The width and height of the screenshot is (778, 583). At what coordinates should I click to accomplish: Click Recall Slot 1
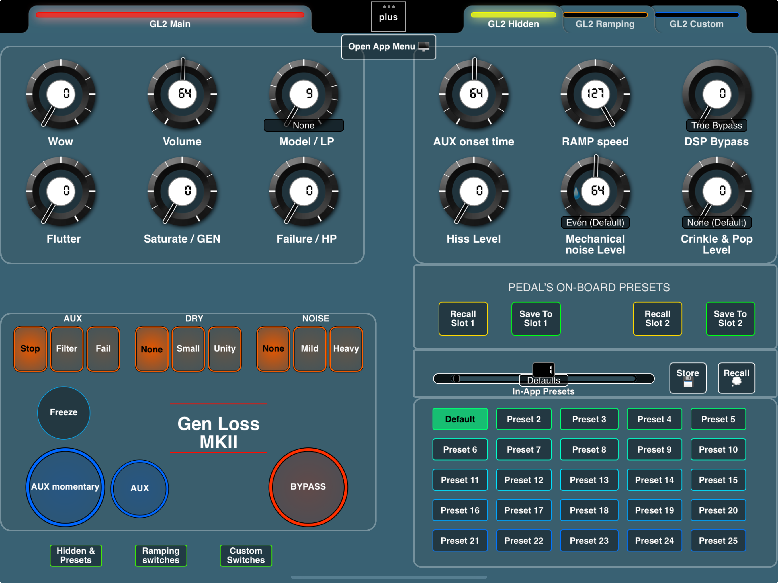463,319
